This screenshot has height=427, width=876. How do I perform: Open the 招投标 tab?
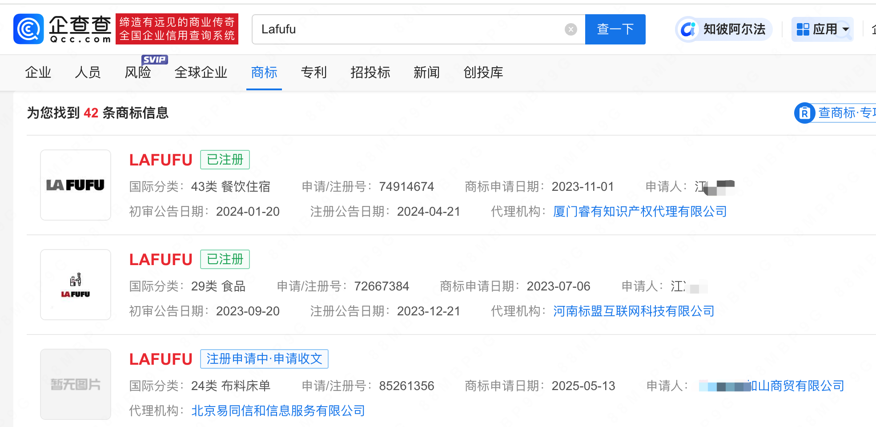point(370,72)
